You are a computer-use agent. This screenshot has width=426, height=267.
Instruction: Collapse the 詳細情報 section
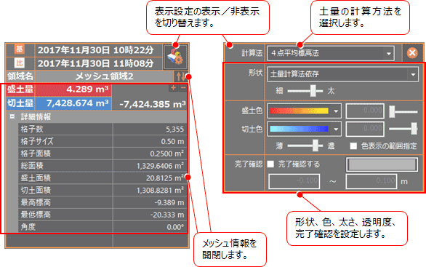(12, 116)
